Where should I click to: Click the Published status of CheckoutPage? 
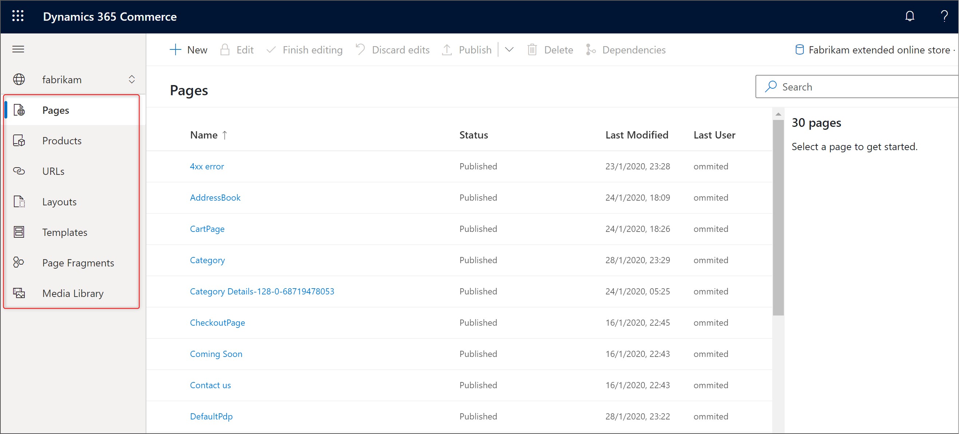(x=478, y=322)
